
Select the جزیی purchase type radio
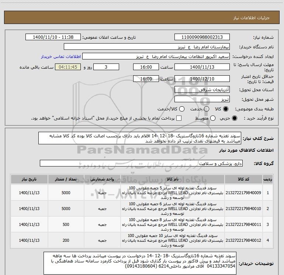pyautogui.click(x=234, y=118)
